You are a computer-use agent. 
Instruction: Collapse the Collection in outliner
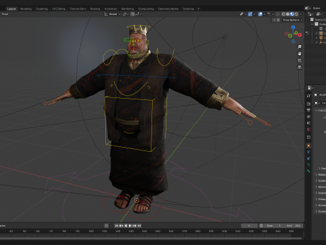coord(312,24)
